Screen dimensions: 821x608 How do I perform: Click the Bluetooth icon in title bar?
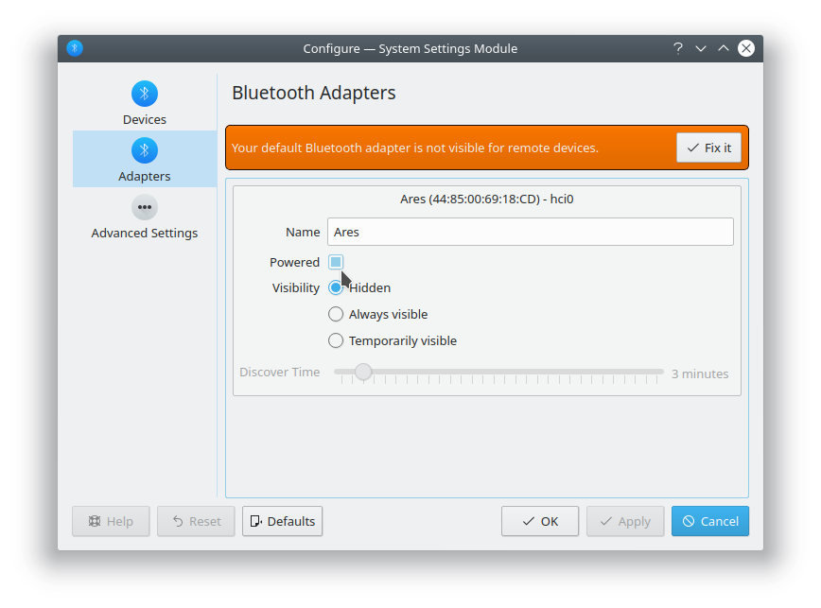coord(75,48)
